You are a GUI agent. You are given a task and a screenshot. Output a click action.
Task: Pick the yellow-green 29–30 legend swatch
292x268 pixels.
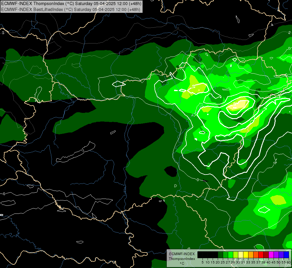coord(236,255)
